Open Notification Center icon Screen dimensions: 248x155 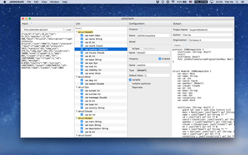point(242,2)
